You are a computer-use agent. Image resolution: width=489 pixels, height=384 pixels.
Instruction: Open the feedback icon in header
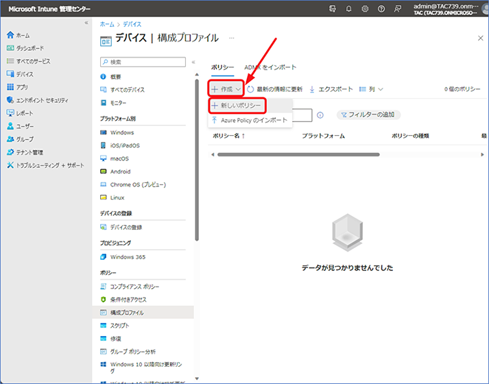click(x=397, y=9)
